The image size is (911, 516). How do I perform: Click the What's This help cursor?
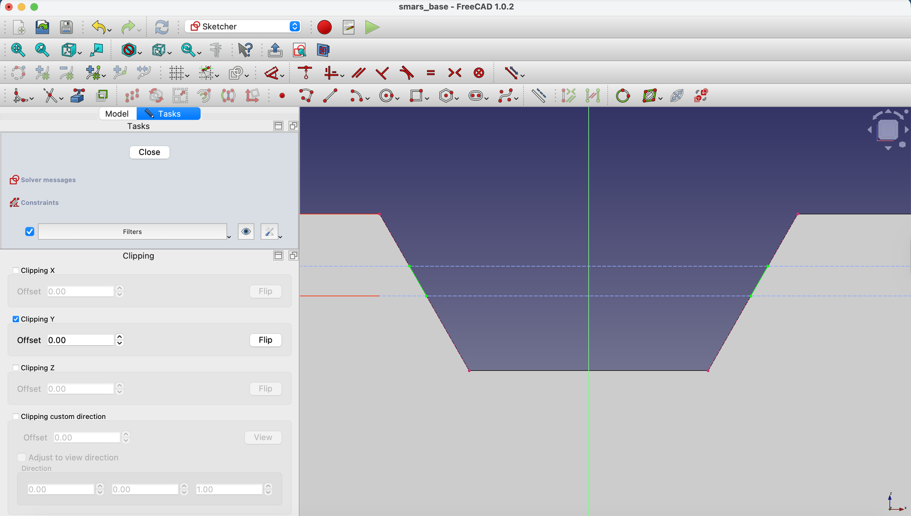tap(245, 50)
